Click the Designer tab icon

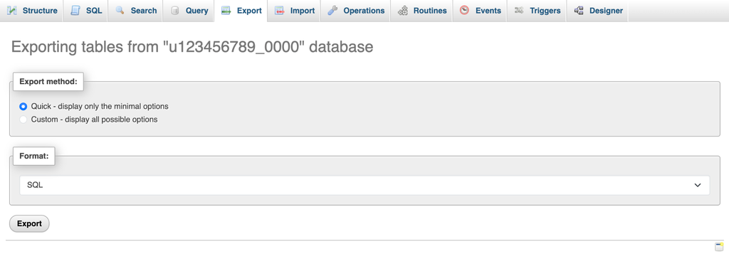(x=579, y=10)
